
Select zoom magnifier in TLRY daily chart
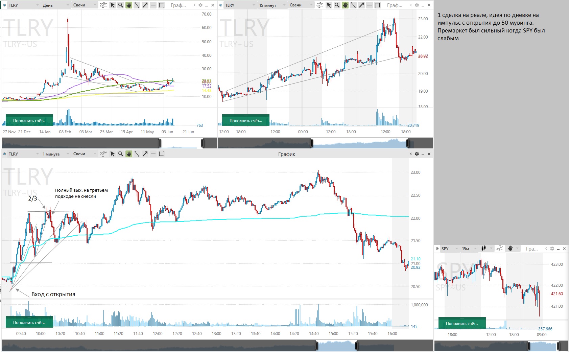[121, 5]
